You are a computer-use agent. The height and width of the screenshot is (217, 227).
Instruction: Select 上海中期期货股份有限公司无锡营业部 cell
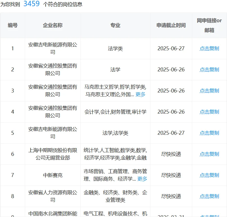coord(53,154)
